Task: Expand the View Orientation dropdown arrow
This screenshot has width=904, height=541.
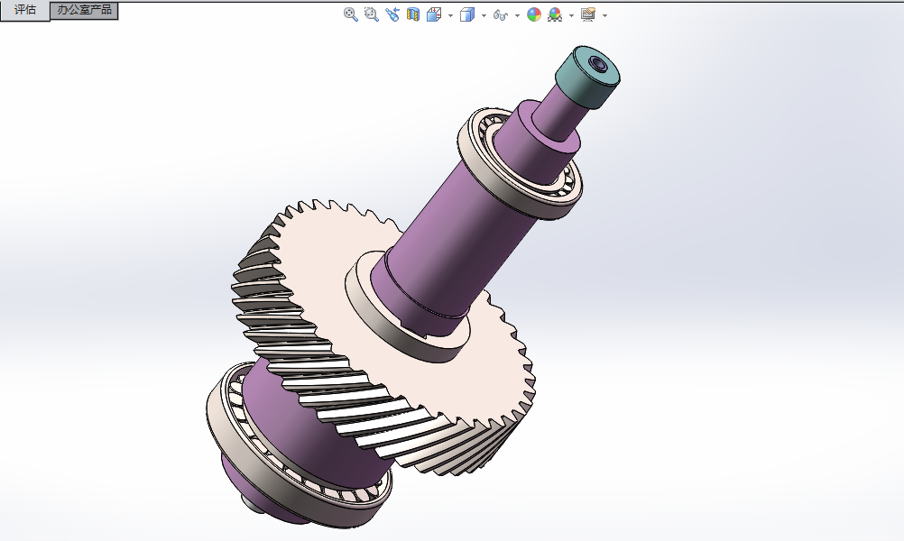Action: (450, 15)
